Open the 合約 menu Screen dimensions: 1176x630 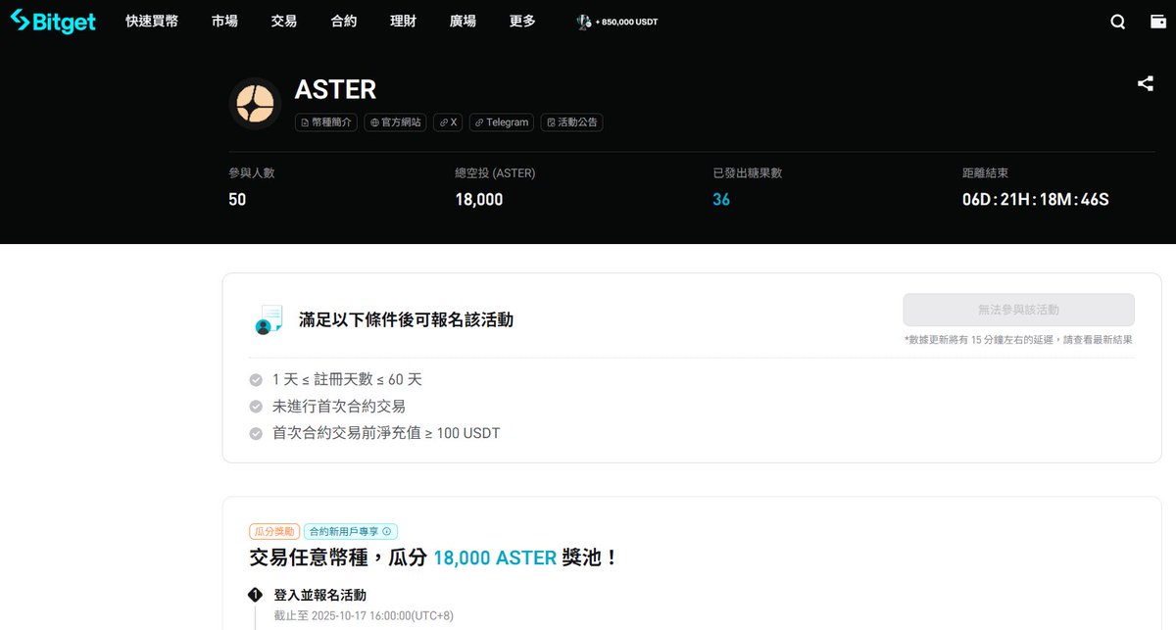(x=344, y=21)
